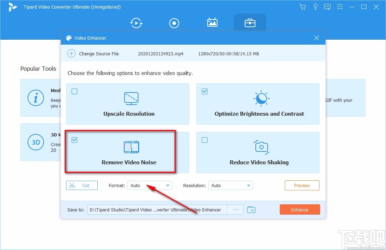Open the feedback chat icon

pos(327,7)
